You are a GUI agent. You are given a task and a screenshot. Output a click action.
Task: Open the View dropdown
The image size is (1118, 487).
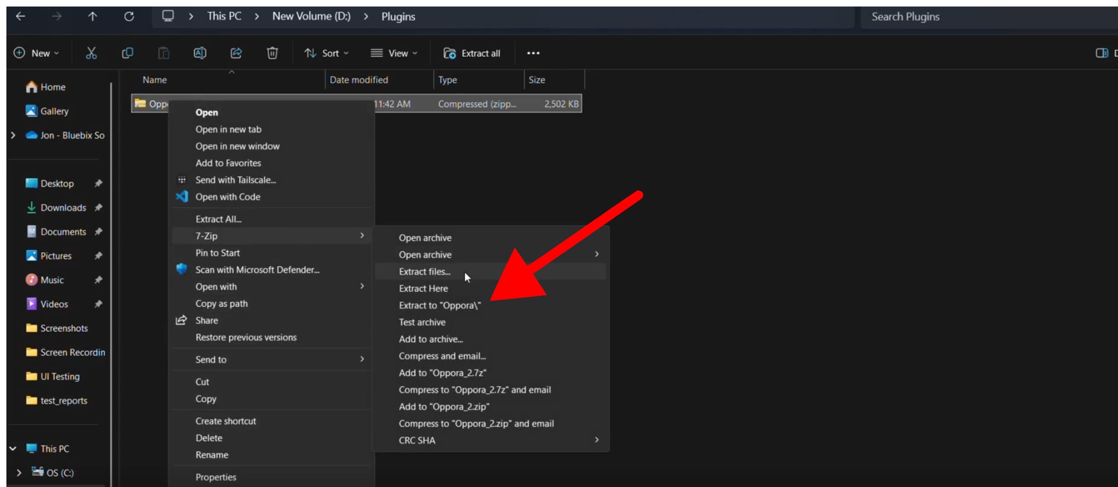point(395,53)
